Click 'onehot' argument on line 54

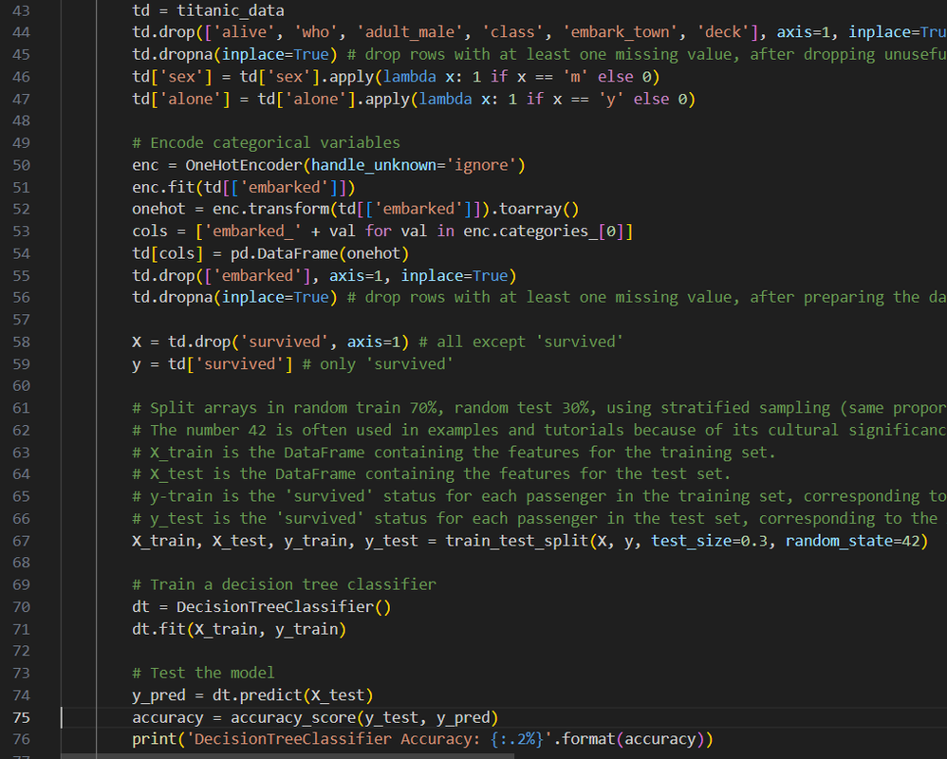[x=373, y=253]
